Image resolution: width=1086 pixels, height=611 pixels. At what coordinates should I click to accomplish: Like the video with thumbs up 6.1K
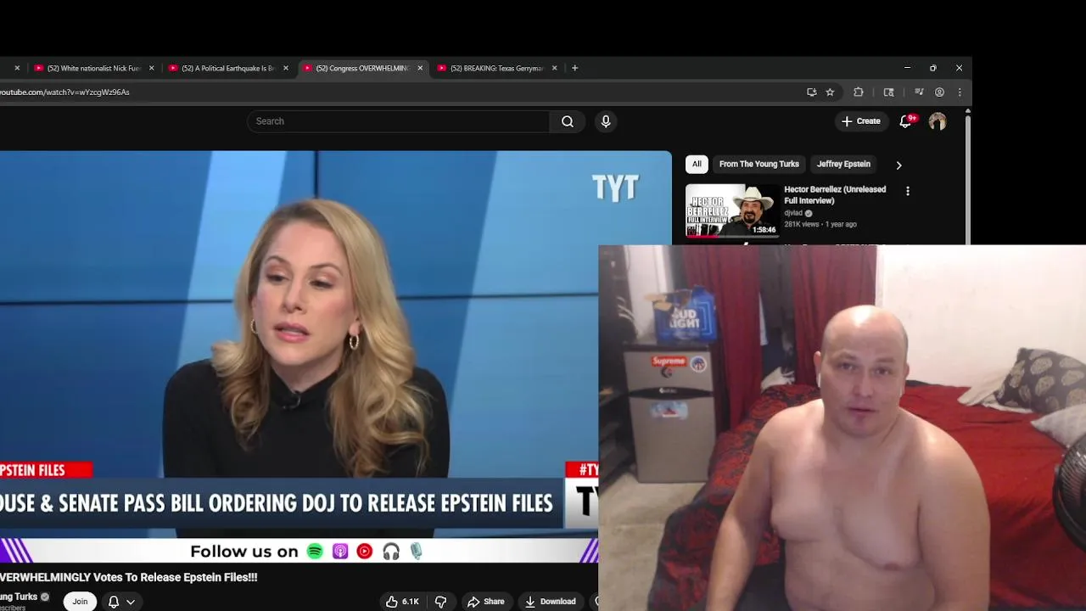[x=402, y=601]
